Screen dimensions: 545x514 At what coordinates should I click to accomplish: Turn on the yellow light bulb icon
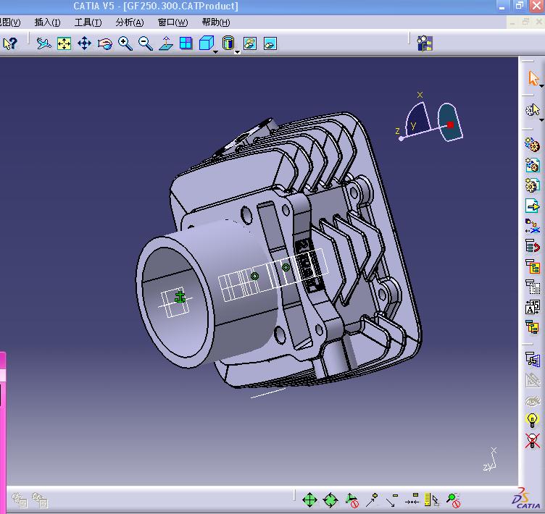(532, 421)
